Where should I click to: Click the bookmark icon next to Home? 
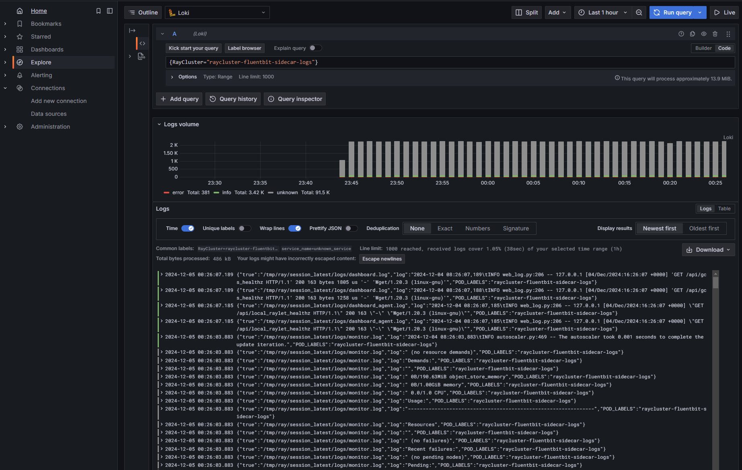click(x=99, y=11)
